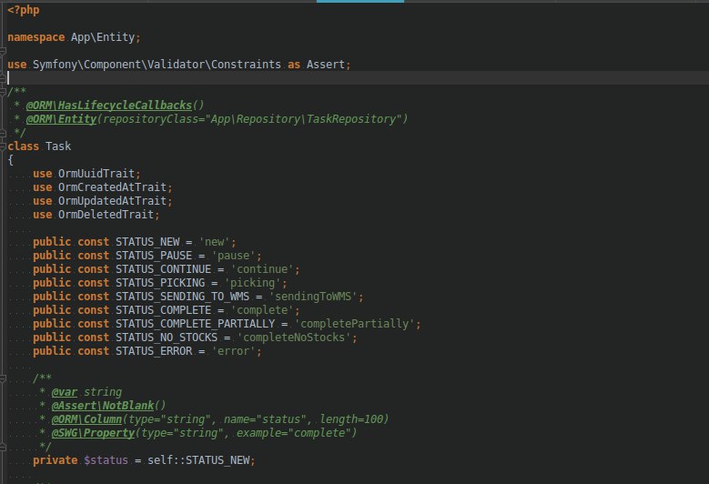Viewport: 709px width, 484px height.
Task: Click the 'continue' string value
Action: (262, 269)
